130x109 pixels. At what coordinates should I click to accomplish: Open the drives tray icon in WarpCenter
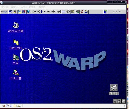tap(68, 12)
